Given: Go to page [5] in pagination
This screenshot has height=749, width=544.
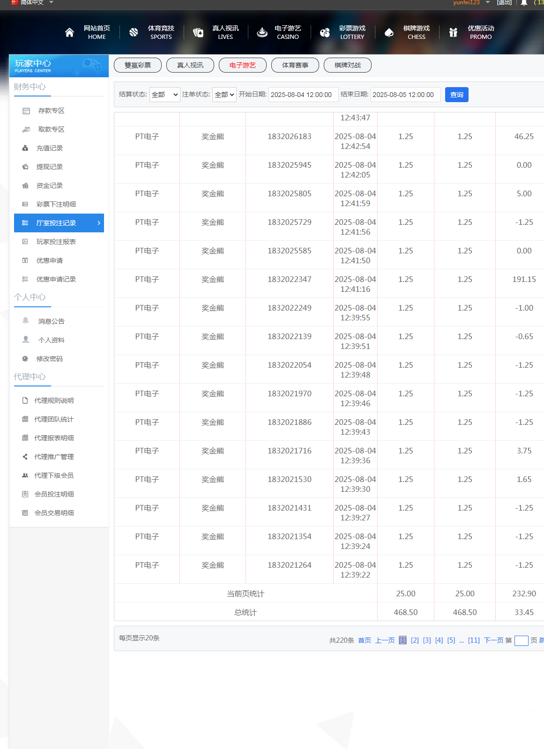Looking at the screenshot, I should pos(451,640).
